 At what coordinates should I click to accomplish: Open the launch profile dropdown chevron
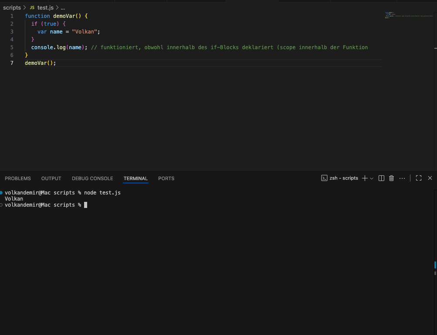(x=372, y=178)
